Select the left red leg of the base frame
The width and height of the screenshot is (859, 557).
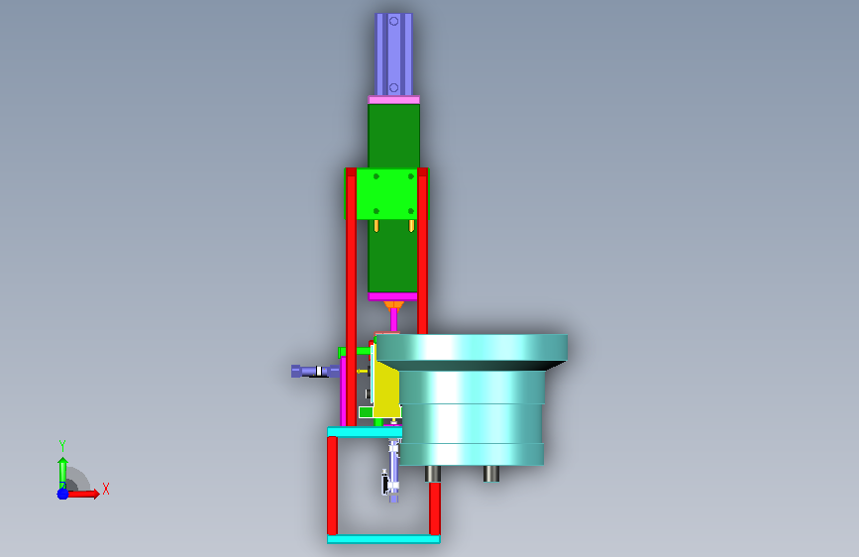pos(332,486)
